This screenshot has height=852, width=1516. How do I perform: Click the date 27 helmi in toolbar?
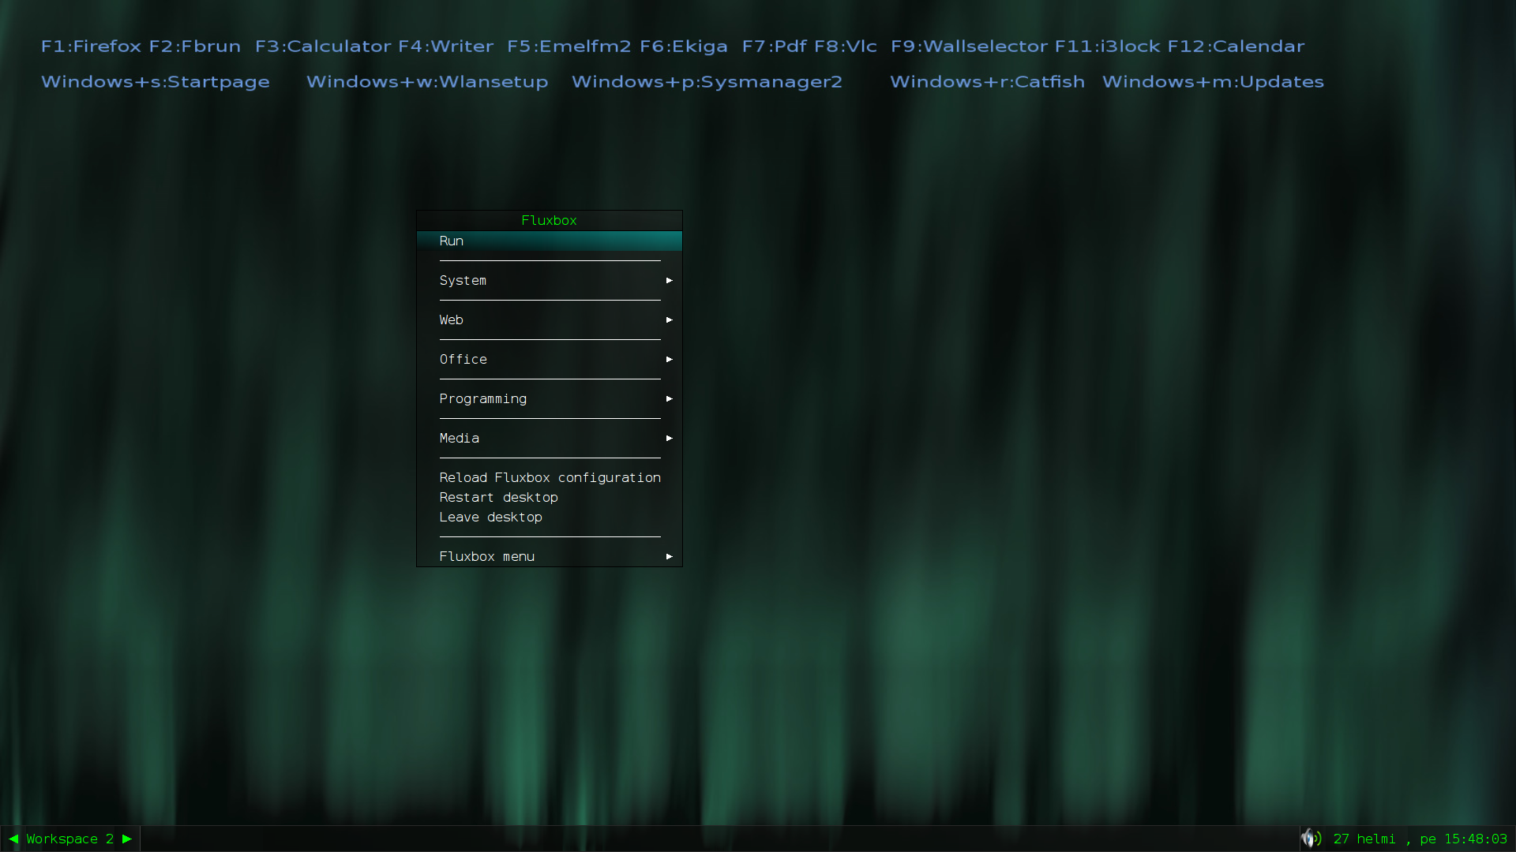(1364, 839)
